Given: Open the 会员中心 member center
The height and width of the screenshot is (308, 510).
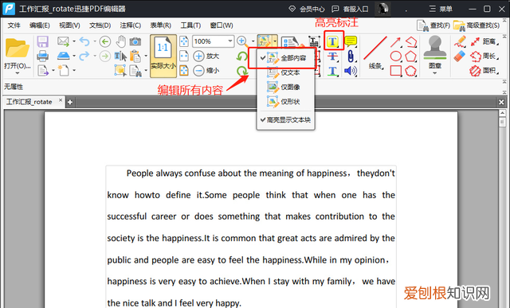Looking at the screenshot, I should (x=307, y=9).
